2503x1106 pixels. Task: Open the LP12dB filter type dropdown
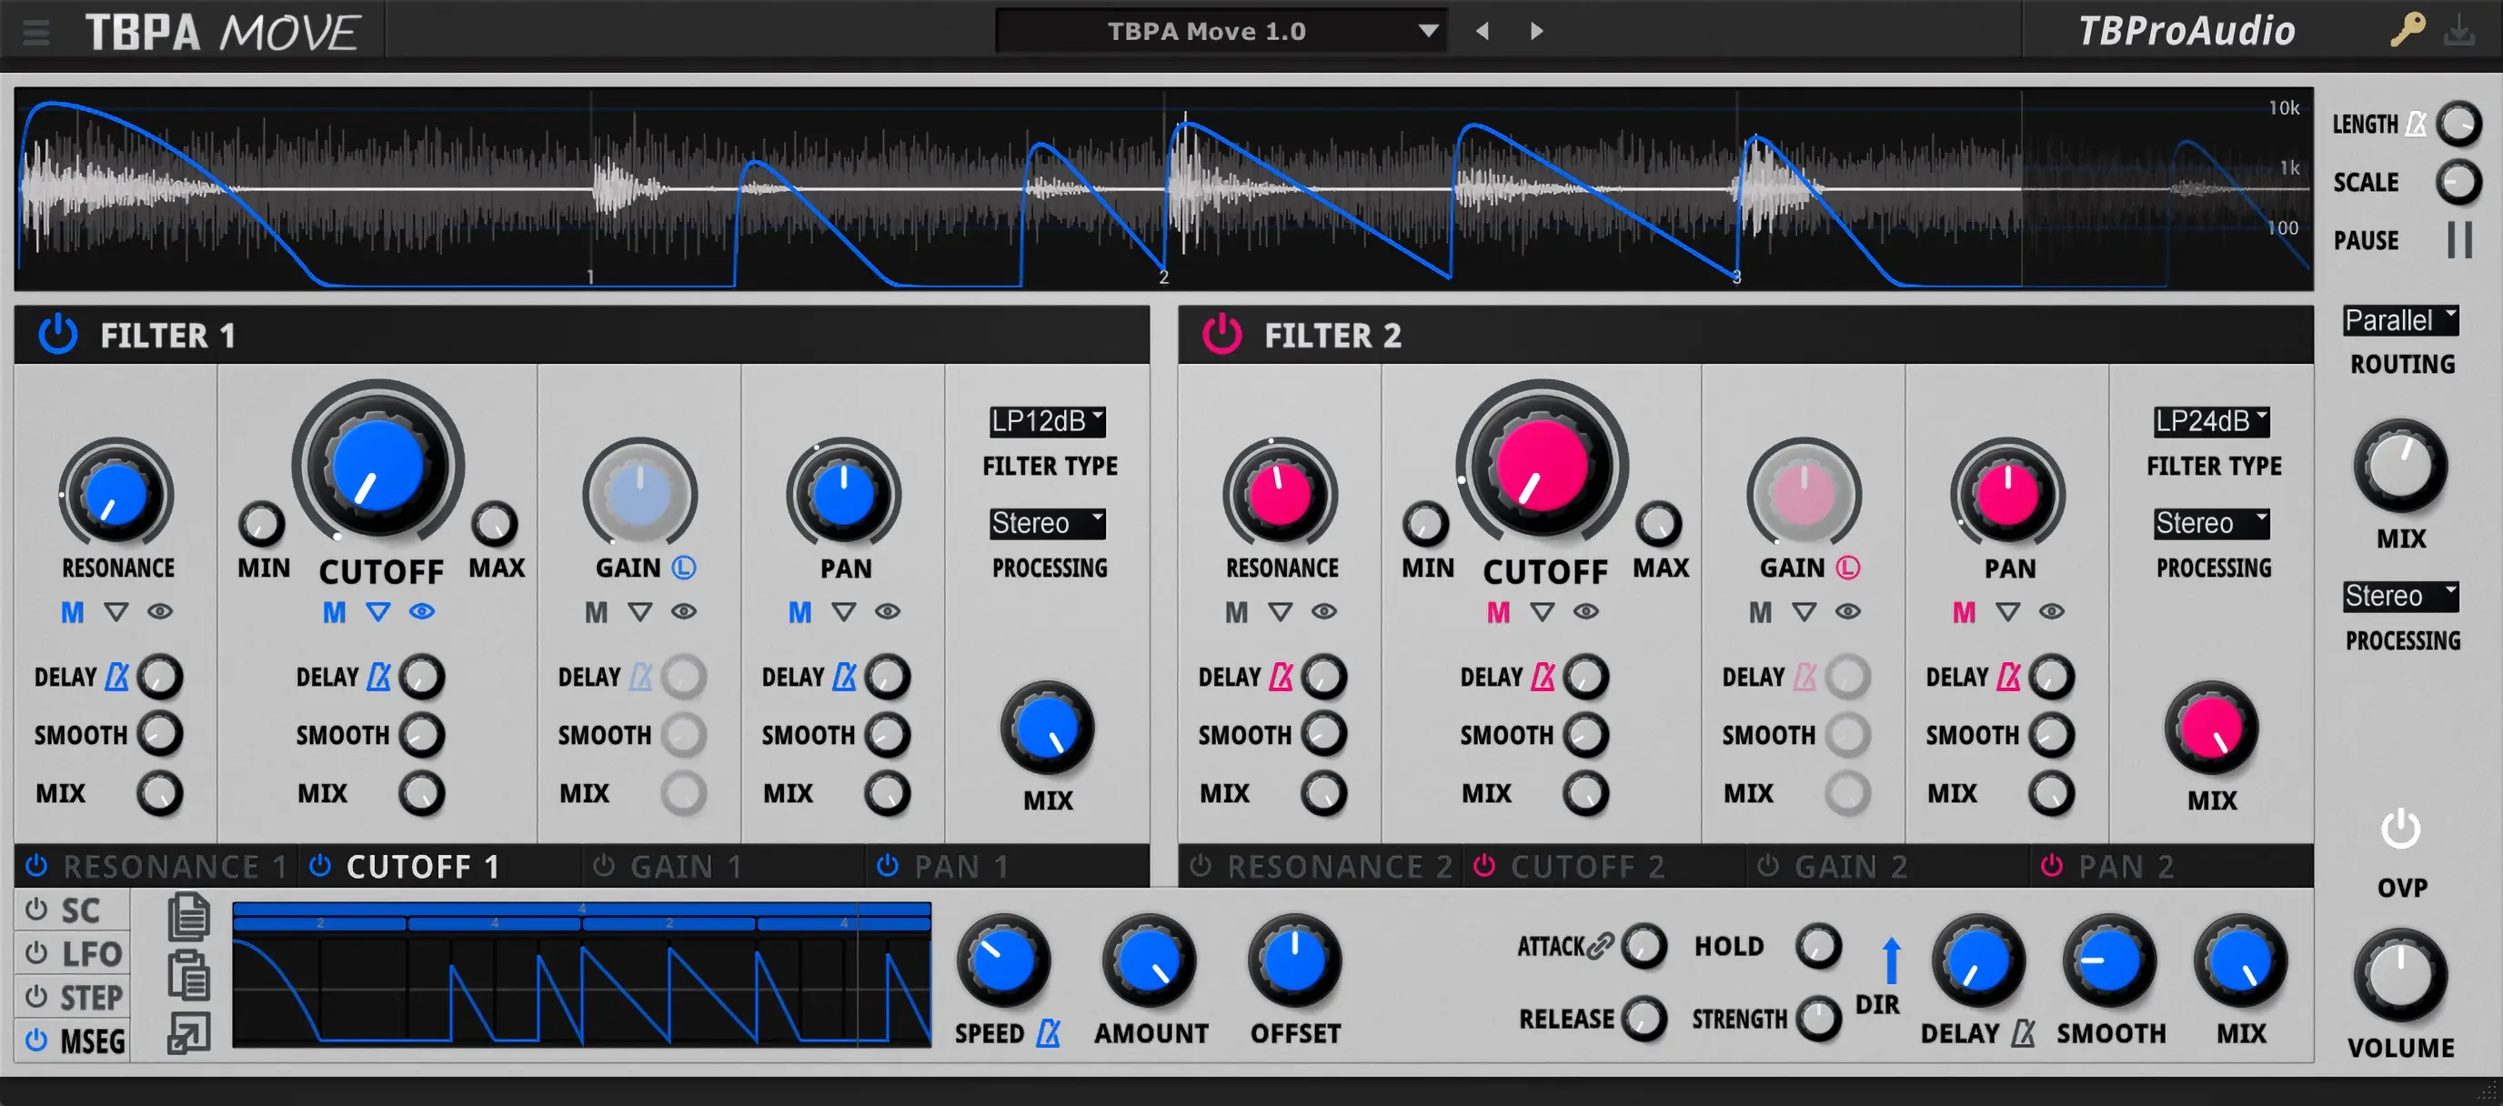[1047, 421]
